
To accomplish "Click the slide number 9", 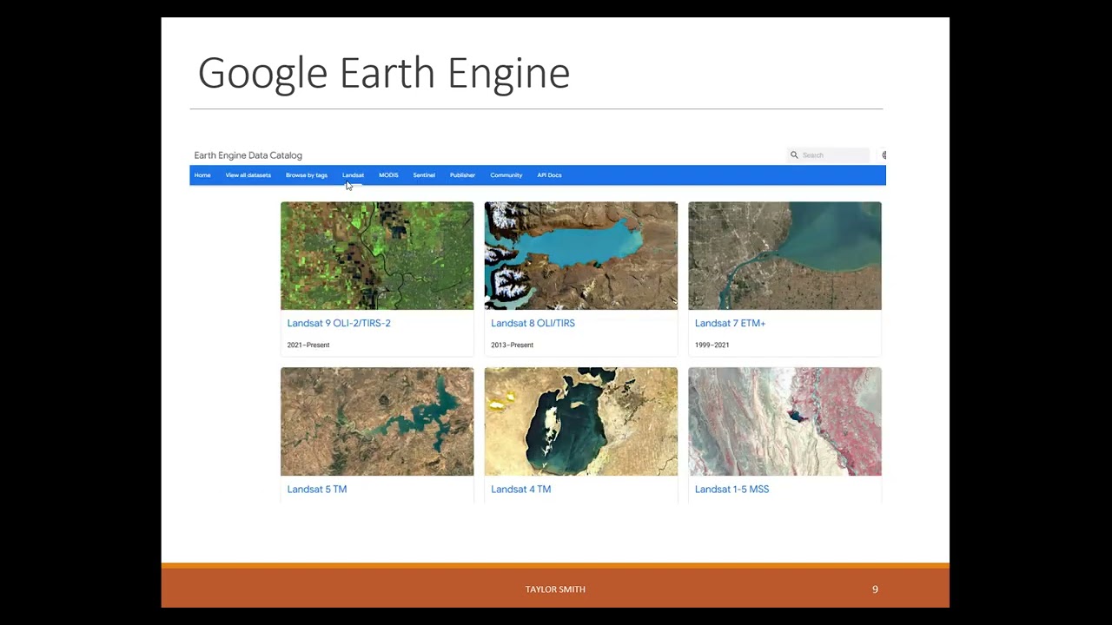I will [875, 589].
